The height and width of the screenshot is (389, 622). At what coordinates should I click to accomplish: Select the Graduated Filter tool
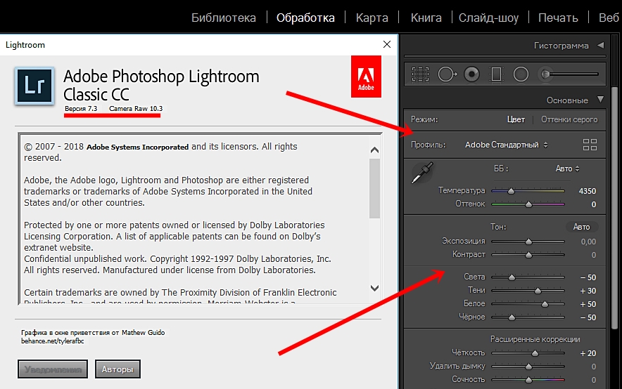tap(496, 74)
